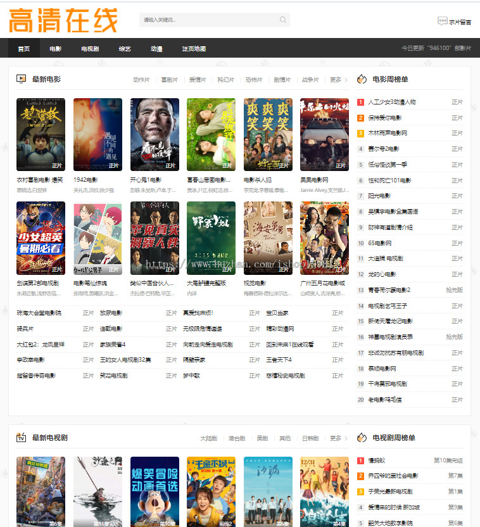The width and height of the screenshot is (480, 527).
Task: Filter movies by 喜剧片
Action: (x=170, y=80)
